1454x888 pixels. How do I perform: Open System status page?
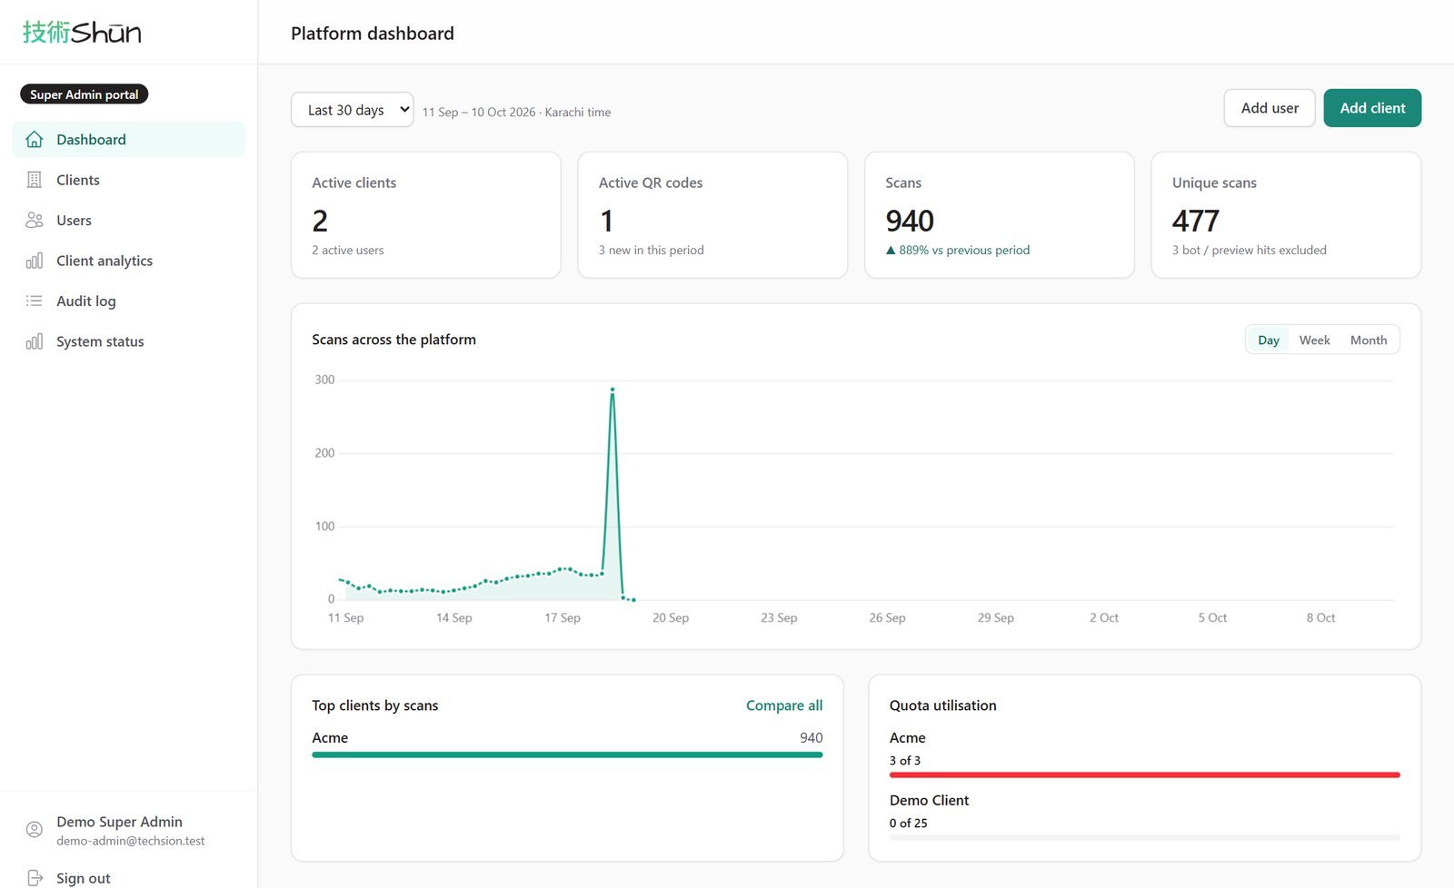[128, 341]
